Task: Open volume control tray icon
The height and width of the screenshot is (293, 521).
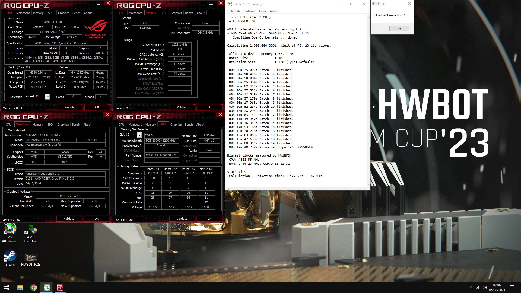Action: (x=484, y=288)
